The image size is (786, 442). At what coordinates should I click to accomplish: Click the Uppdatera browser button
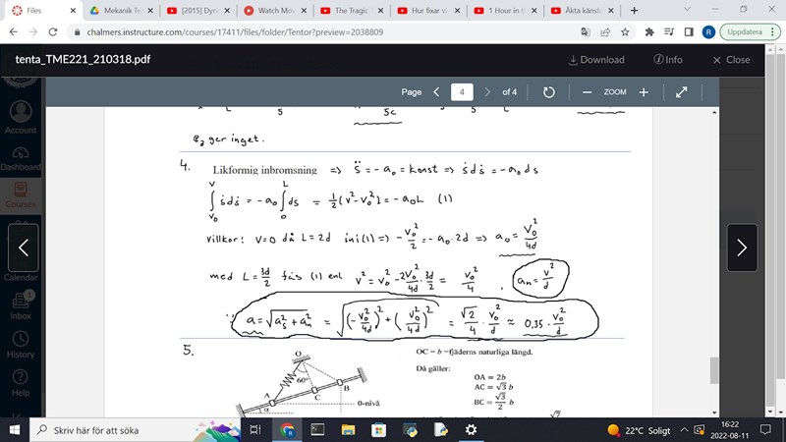(x=750, y=31)
